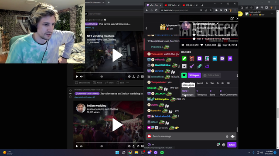Screen dimensions: 279x156
Task: Open chat settings gear icon
Action: [218, 145]
